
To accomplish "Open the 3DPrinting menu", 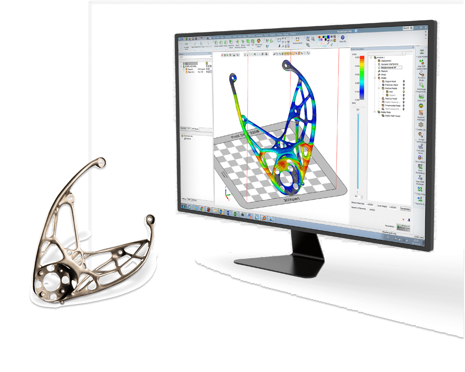I will pos(251,36).
